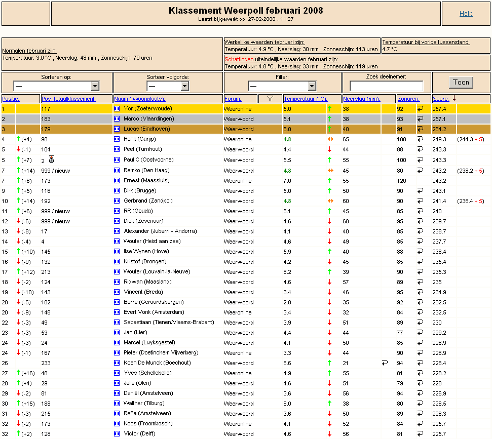Click the blue icon next to Victor (Delft)
Screen dimensions: 492x439
point(117,433)
